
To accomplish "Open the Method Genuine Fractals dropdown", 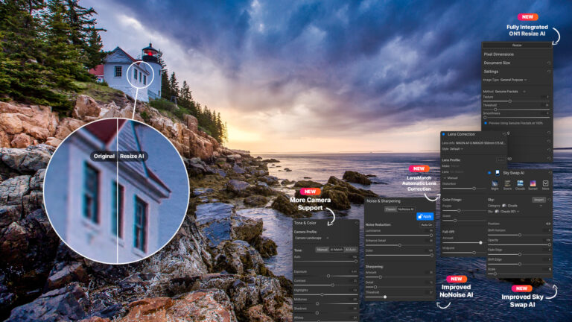I will tap(510, 92).
